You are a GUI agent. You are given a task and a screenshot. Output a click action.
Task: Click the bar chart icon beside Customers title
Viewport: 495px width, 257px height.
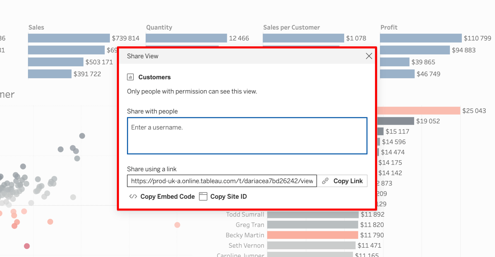click(x=130, y=77)
